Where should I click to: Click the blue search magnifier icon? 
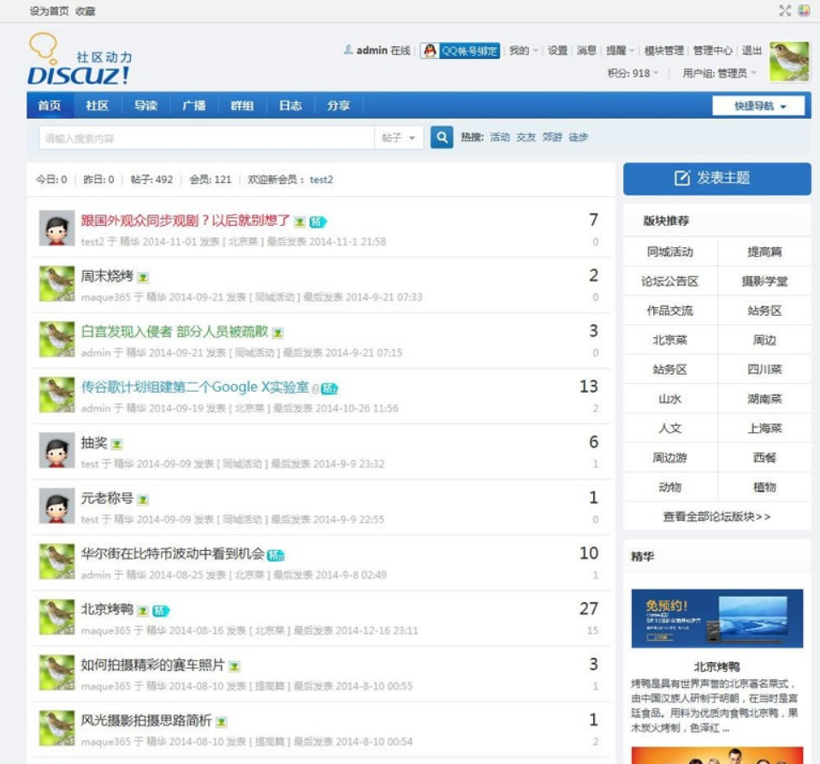click(x=439, y=139)
